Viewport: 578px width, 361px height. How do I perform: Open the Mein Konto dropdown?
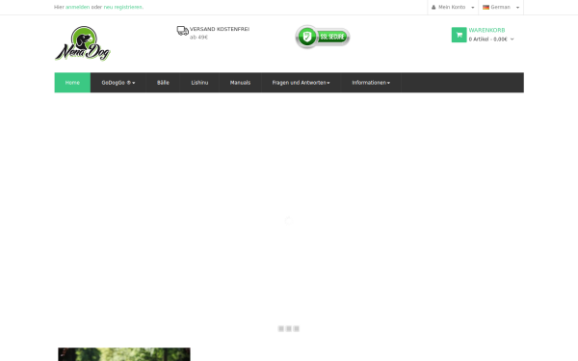[x=453, y=8]
